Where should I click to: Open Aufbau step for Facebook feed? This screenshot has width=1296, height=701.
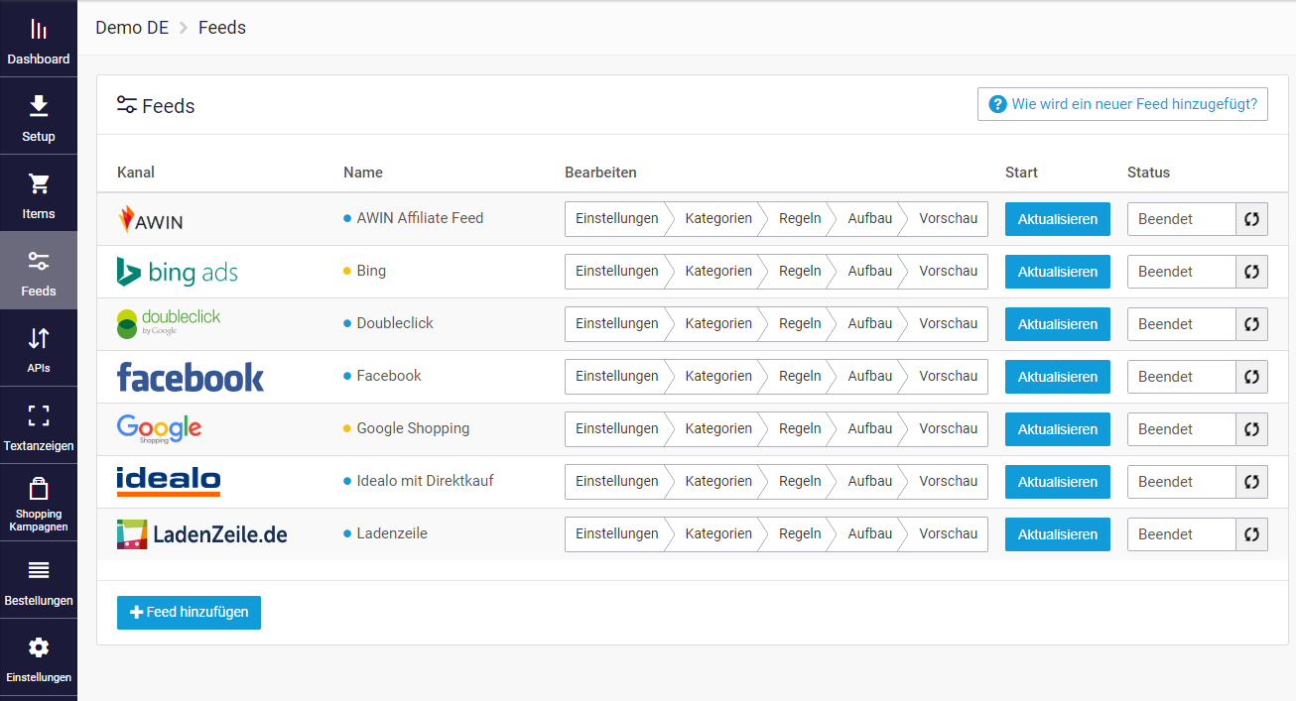point(870,377)
